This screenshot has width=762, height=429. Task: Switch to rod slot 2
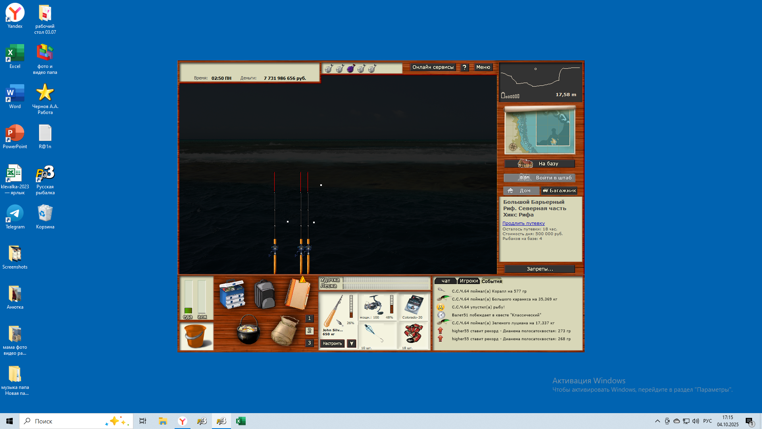(x=310, y=331)
